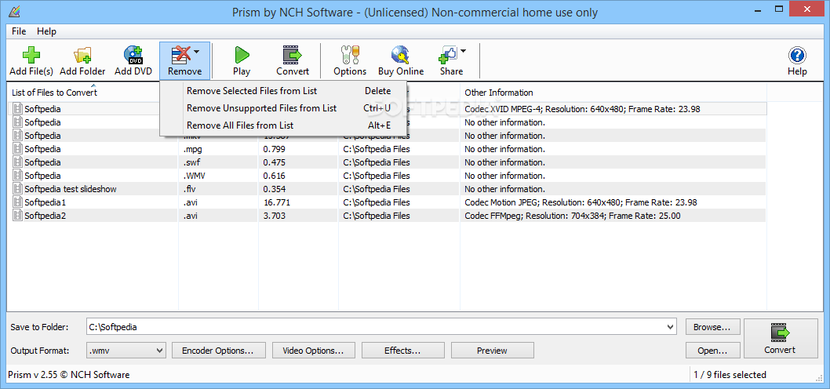Image resolution: width=830 pixels, height=389 pixels.
Task: Open Encoder Options...
Action: point(217,351)
